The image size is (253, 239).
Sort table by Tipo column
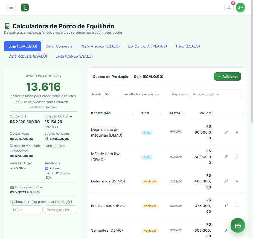click(151, 113)
